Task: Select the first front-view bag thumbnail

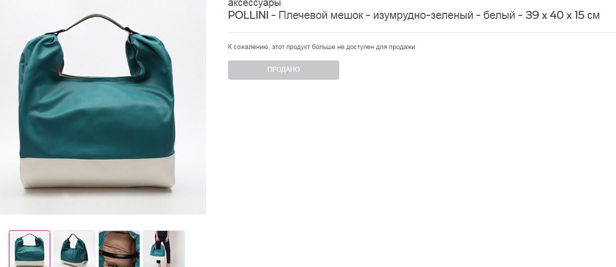Action: 30,249
